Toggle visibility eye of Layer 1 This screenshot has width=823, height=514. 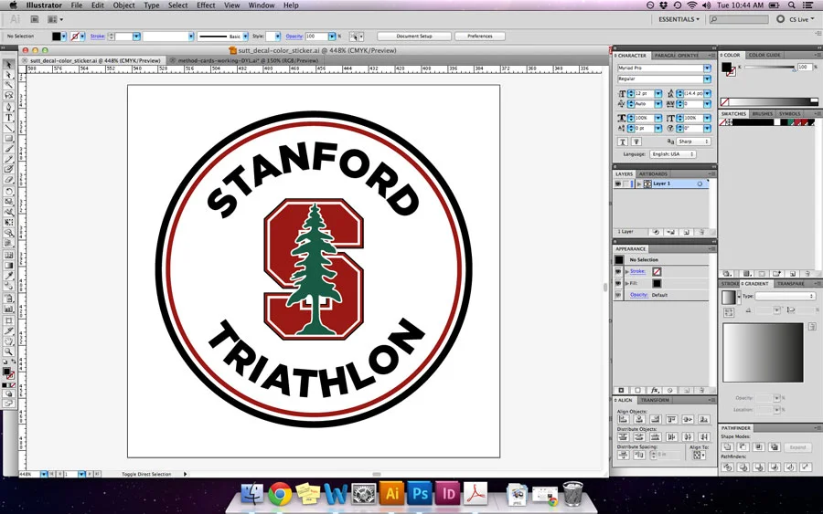point(618,184)
